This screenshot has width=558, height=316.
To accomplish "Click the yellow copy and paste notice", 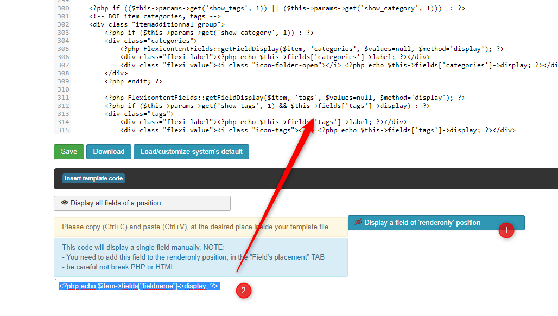I will [x=195, y=227].
